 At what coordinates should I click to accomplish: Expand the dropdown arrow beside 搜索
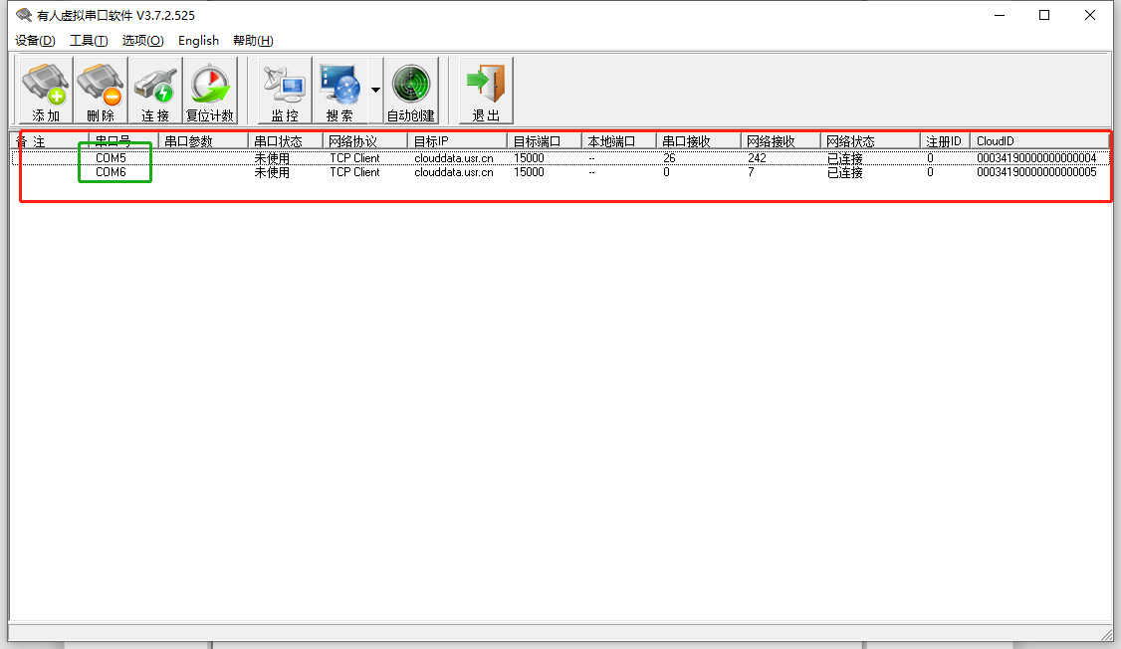coord(375,91)
